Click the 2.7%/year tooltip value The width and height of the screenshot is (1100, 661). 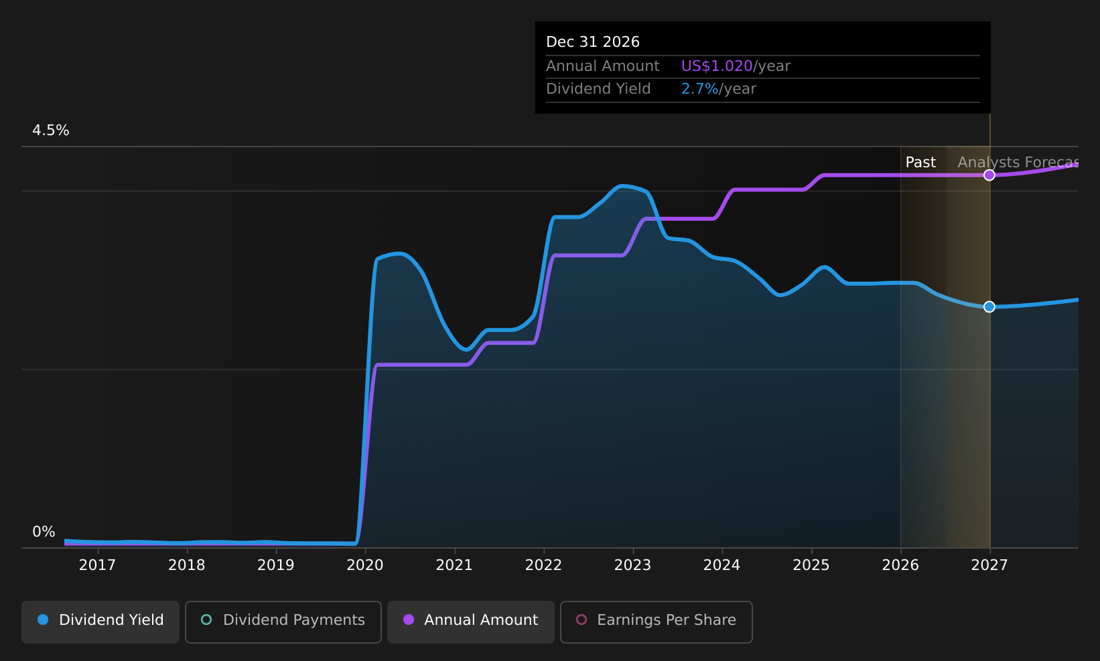tap(718, 89)
